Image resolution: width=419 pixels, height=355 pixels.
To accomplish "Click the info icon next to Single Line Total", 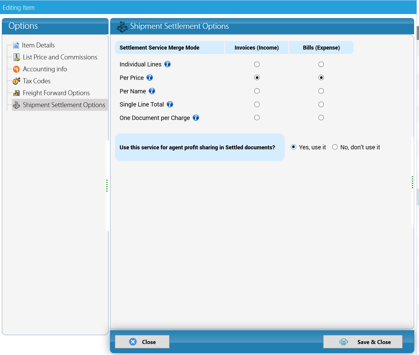I will (x=170, y=104).
